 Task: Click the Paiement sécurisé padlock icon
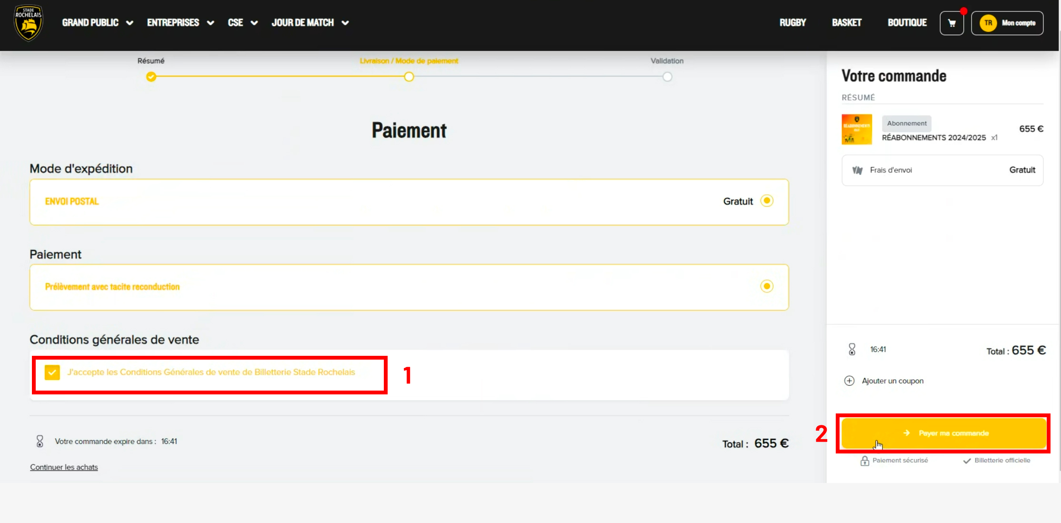pos(865,461)
